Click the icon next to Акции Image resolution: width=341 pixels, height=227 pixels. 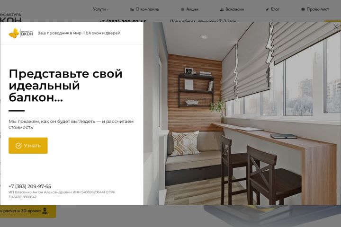[x=182, y=9]
